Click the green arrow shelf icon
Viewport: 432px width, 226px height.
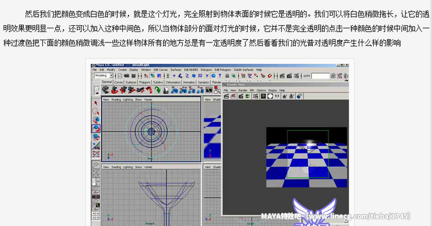pos(157,90)
